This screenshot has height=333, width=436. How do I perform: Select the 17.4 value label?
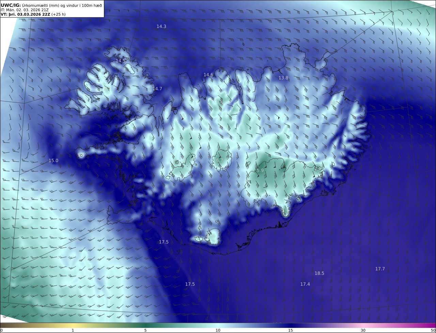click(x=305, y=284)
